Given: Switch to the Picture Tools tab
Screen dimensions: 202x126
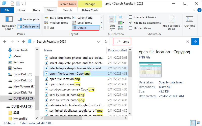Looking at the screenshot, I should point(90,10).
